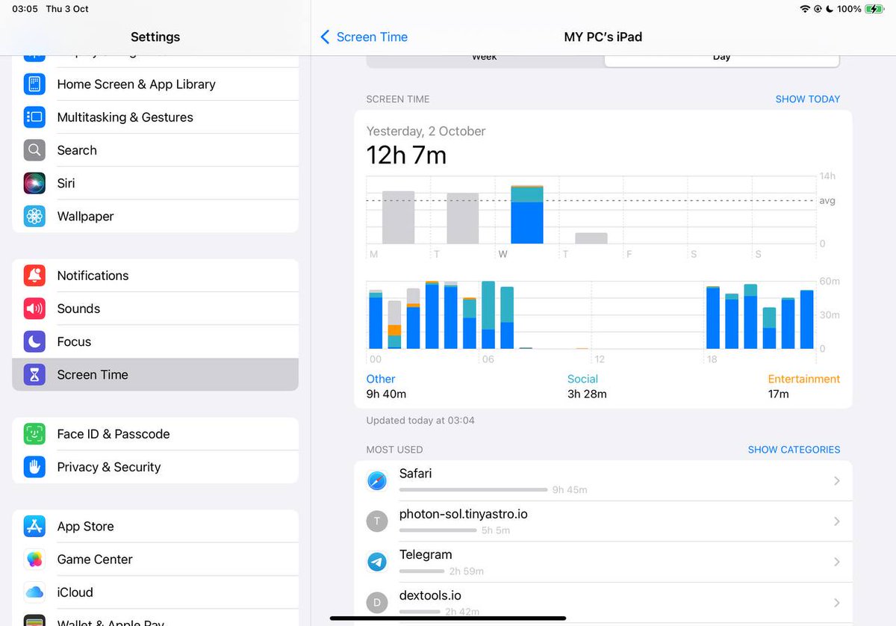Screen dimensions: 896x626
Task: Tap Updated today at 03:04 text
Action: [420, 421]
